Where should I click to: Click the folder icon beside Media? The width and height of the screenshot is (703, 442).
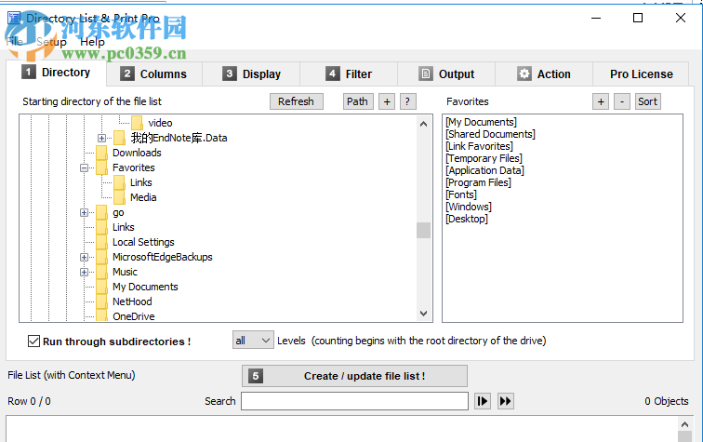point(119,197)
